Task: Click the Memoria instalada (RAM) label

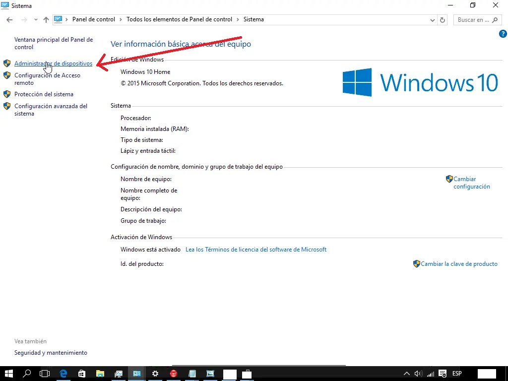Action: pos(155,129)
